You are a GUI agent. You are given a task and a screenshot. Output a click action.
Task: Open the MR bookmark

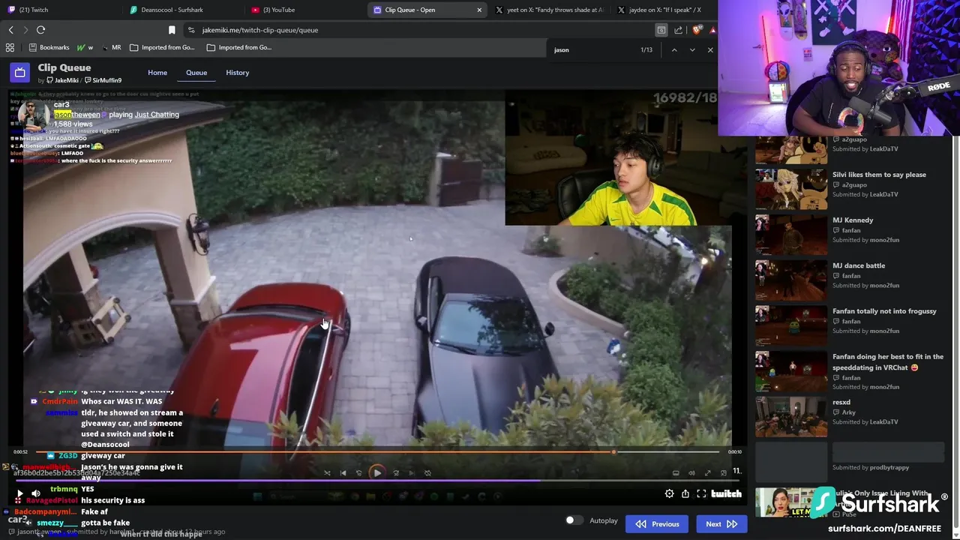click(x=111, y=47)
